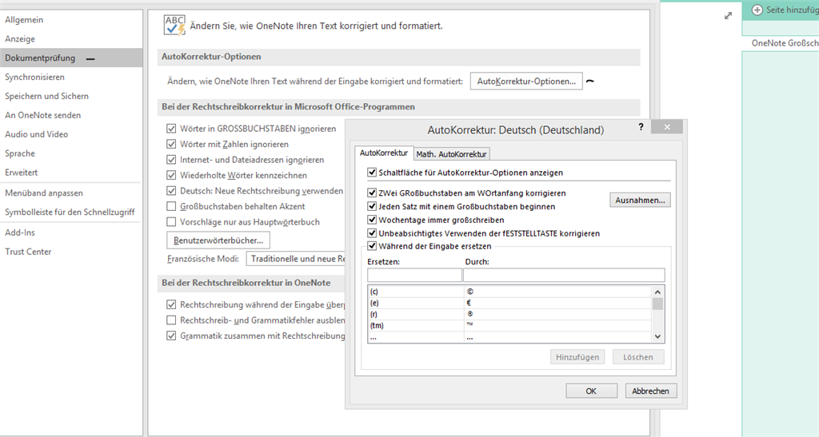Viewport: 819px width, 437px height.
Task: Confirm the AutoKorrektur dialog with OK
Action: pyautogui.click(x=591, y=391)
